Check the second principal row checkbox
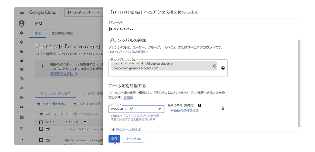 tap(41, 140)
